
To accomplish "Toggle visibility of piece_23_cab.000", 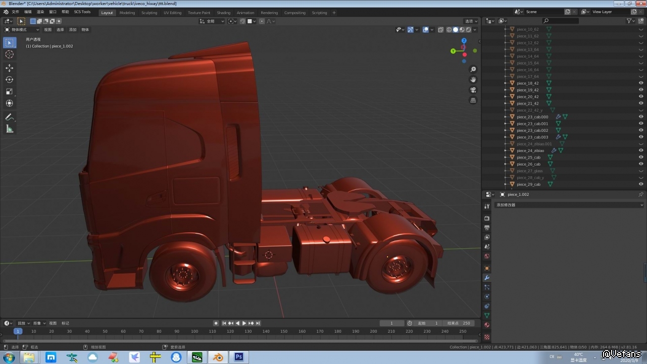I will point(641,117).
